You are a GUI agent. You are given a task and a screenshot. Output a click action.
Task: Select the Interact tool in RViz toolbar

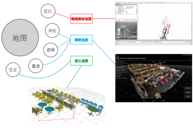coord(118,3)
